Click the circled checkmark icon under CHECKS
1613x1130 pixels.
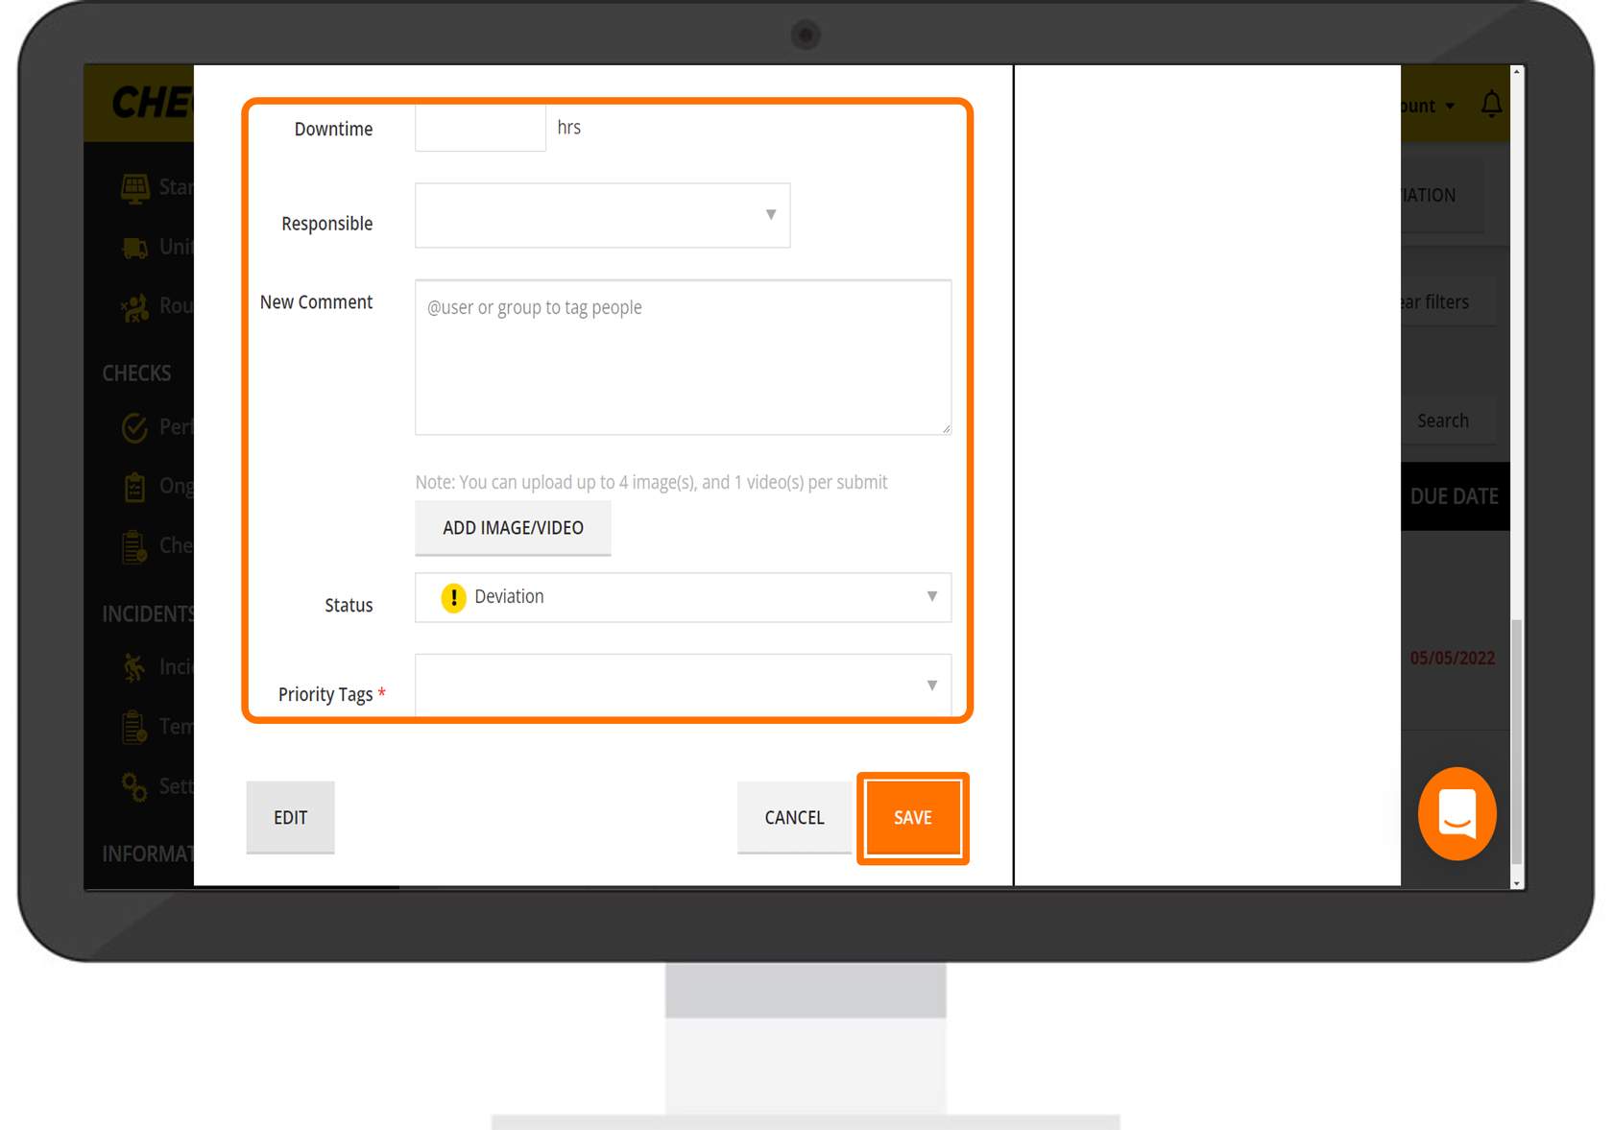135,427
